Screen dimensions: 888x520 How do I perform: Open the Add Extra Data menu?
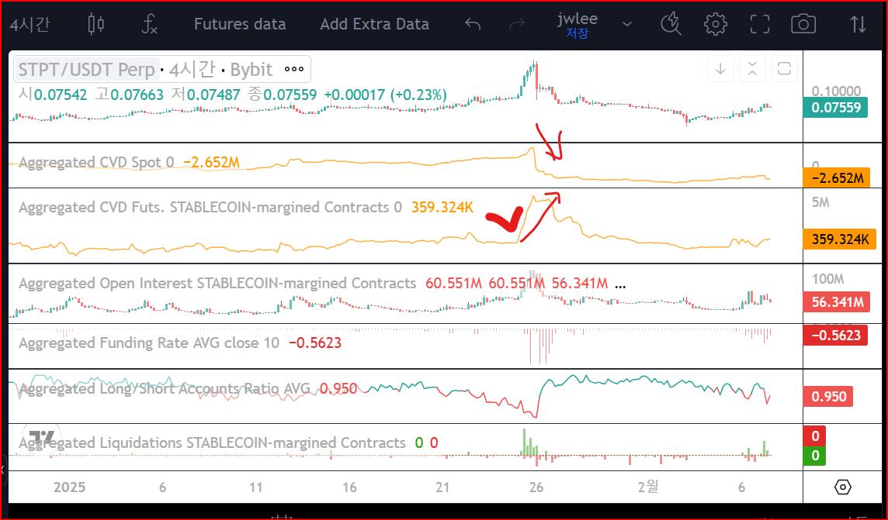coord(374,24)
